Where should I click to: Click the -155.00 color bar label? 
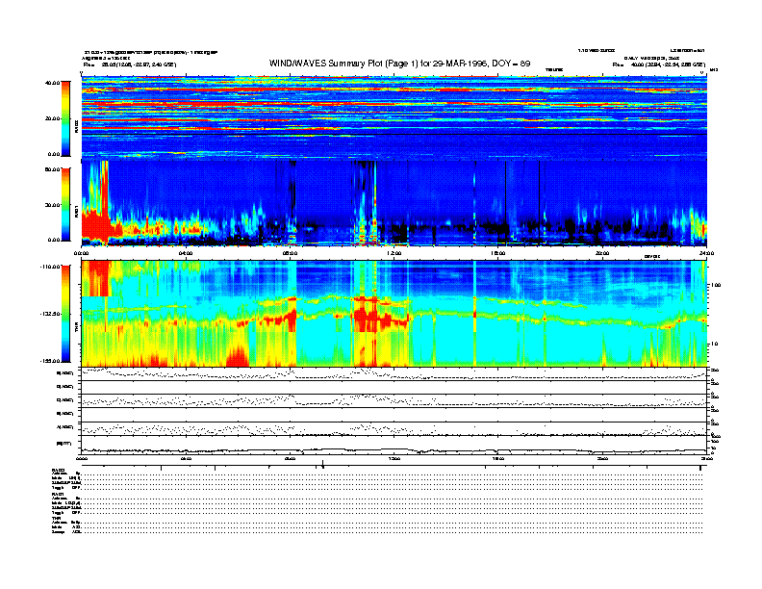[x=51, y=361]
